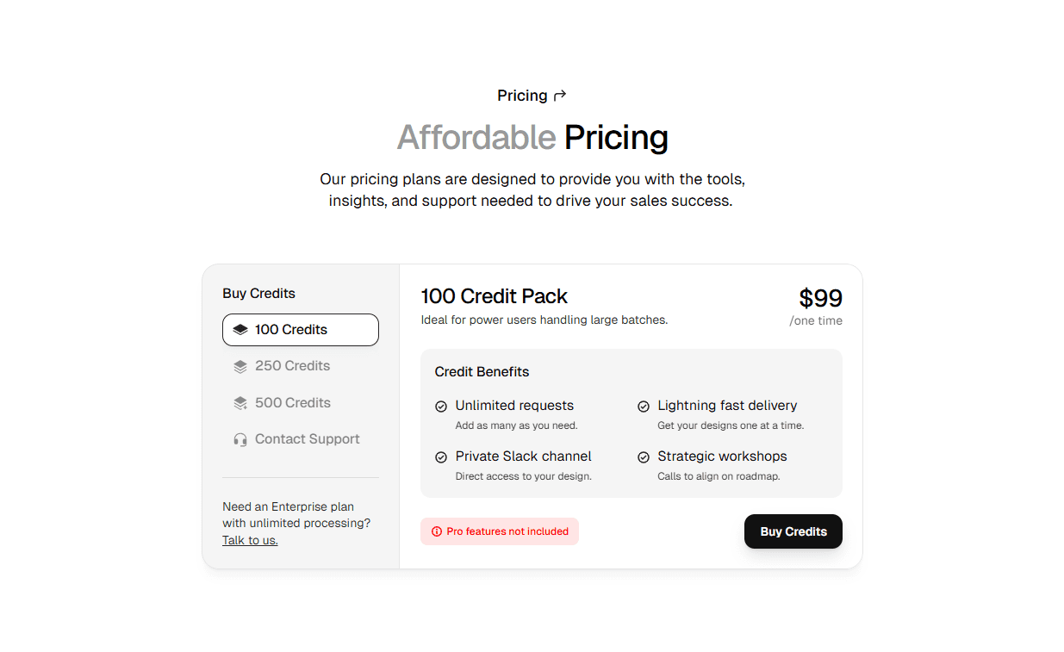Click the checkmark icon beside Strategic workshops
The width and height of the screenshot is (1064, 652).
[644, 456]
